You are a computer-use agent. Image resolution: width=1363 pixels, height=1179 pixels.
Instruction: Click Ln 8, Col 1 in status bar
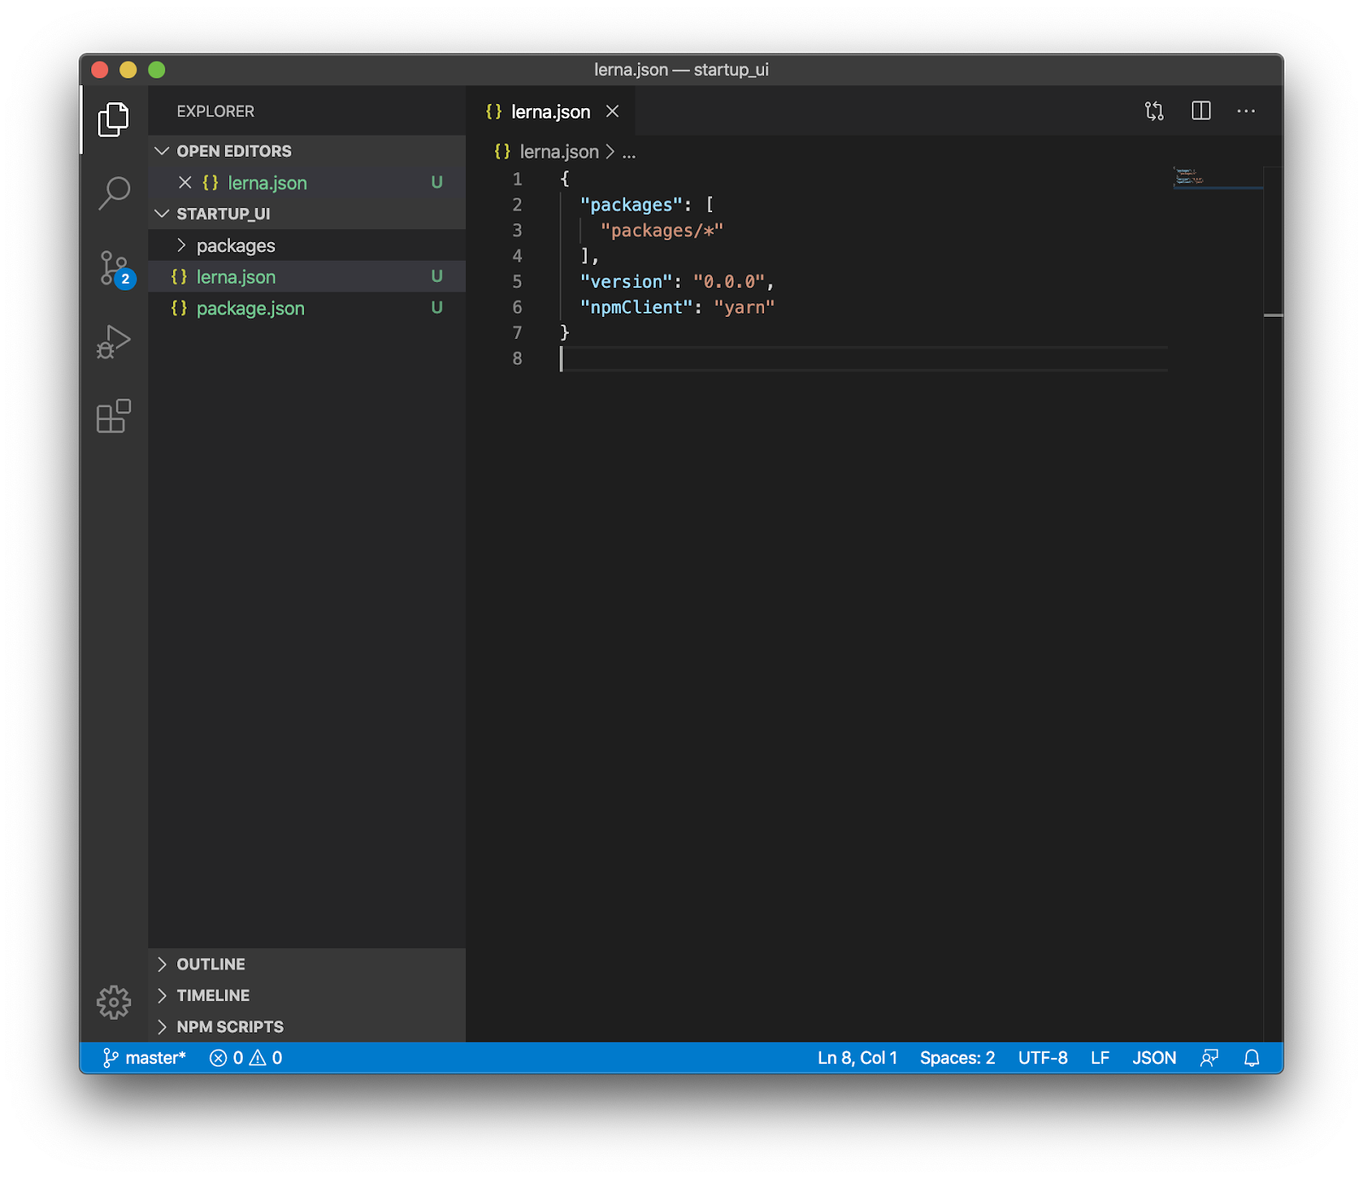tap(857, 1057)
